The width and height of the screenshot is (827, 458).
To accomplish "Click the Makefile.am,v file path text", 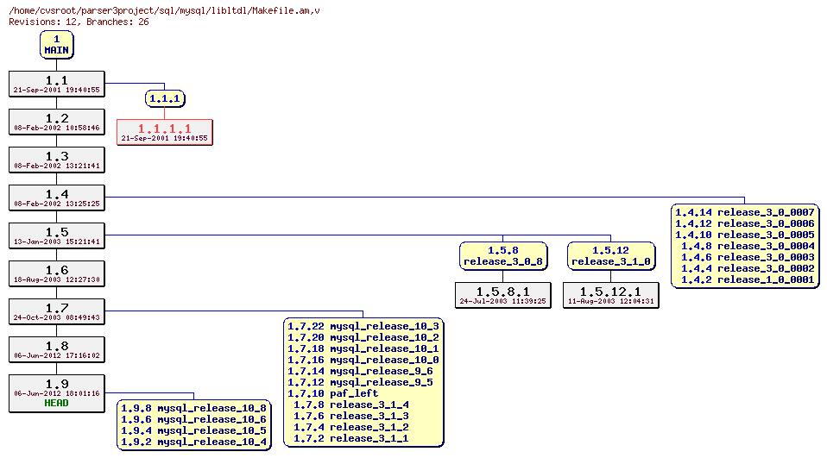I will (x=165, y=10).
